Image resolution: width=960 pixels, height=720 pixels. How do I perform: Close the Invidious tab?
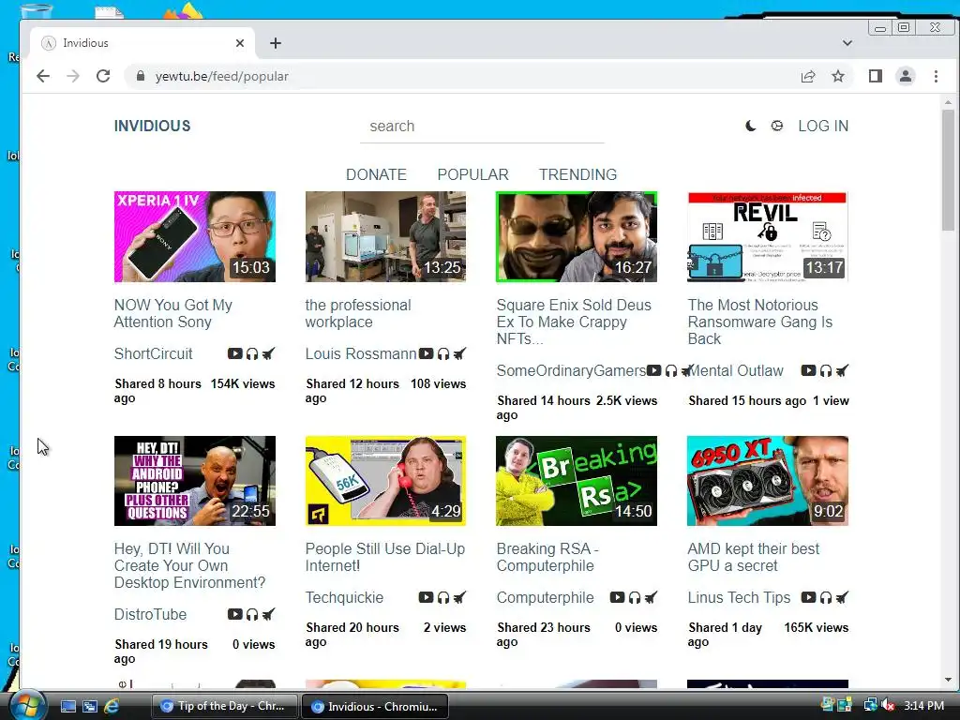[x=240, y=43]
